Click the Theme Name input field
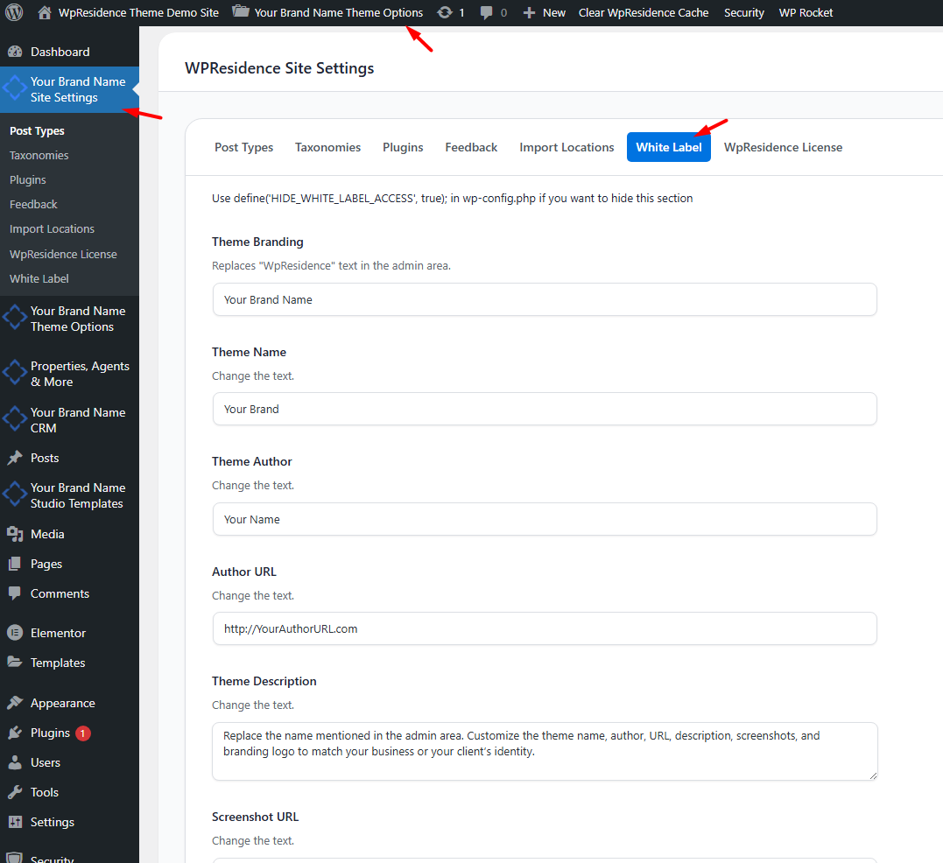 click(x=545, y=409)
